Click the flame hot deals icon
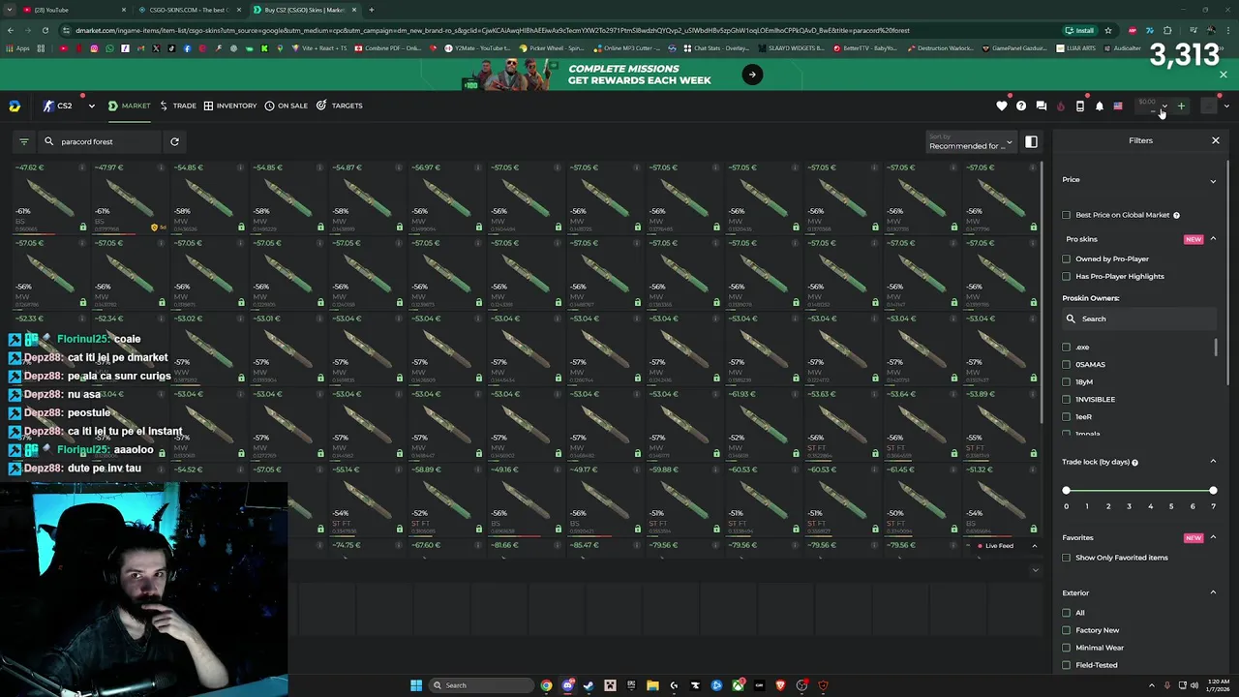 tap(1061, 106)
